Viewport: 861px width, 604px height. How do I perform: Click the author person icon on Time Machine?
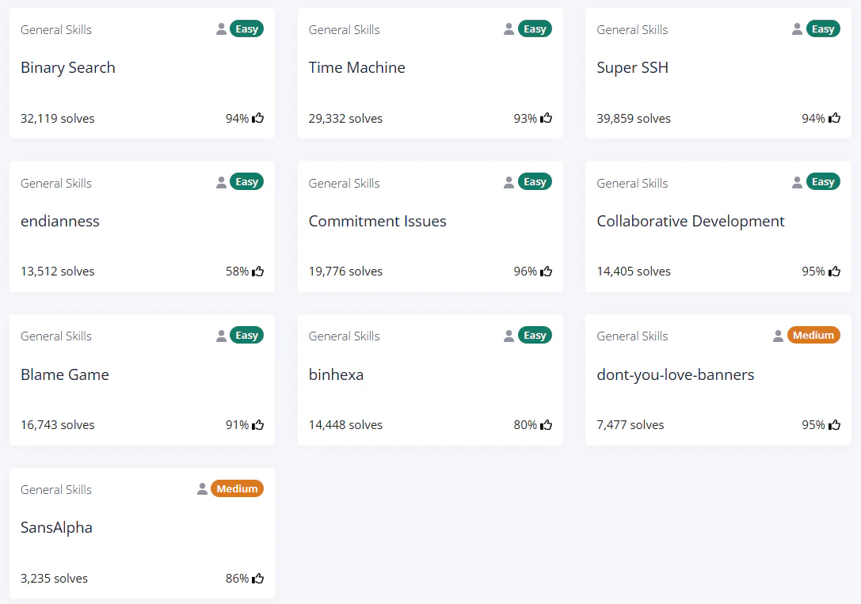tap(509, 29)
